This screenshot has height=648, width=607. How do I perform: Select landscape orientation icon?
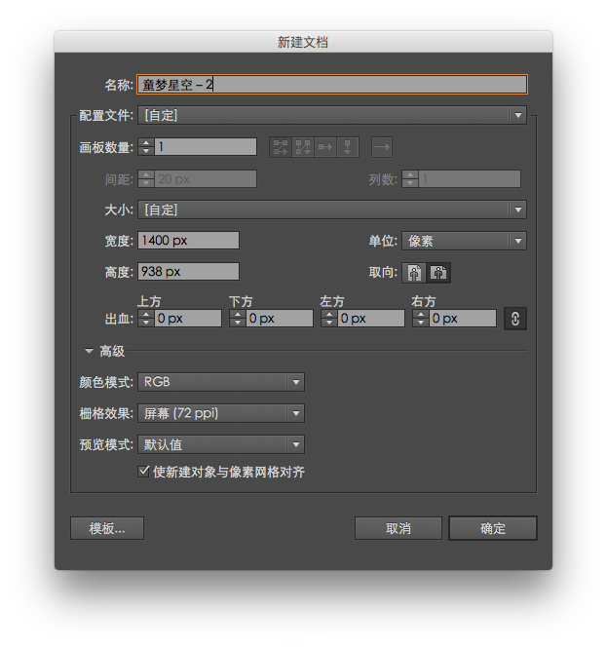438,273
